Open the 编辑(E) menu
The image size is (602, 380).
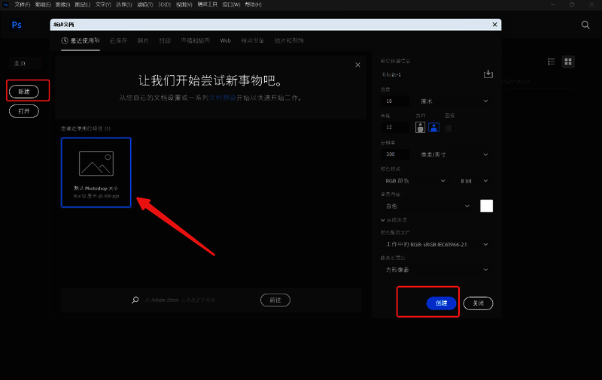[x=43, y=5]
